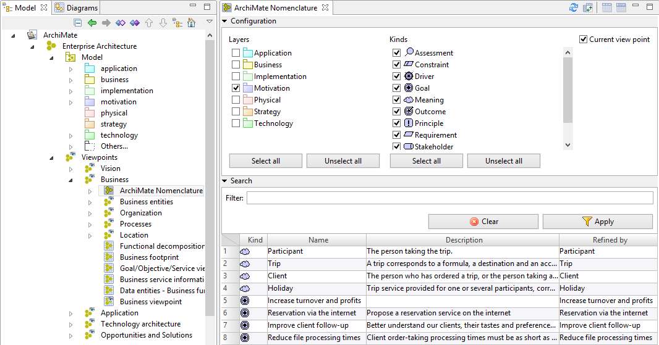Viewport: 659px width, 345px height.
Task: Click the Kinds list scrollbar thumb
Action: tap(568, 90)
